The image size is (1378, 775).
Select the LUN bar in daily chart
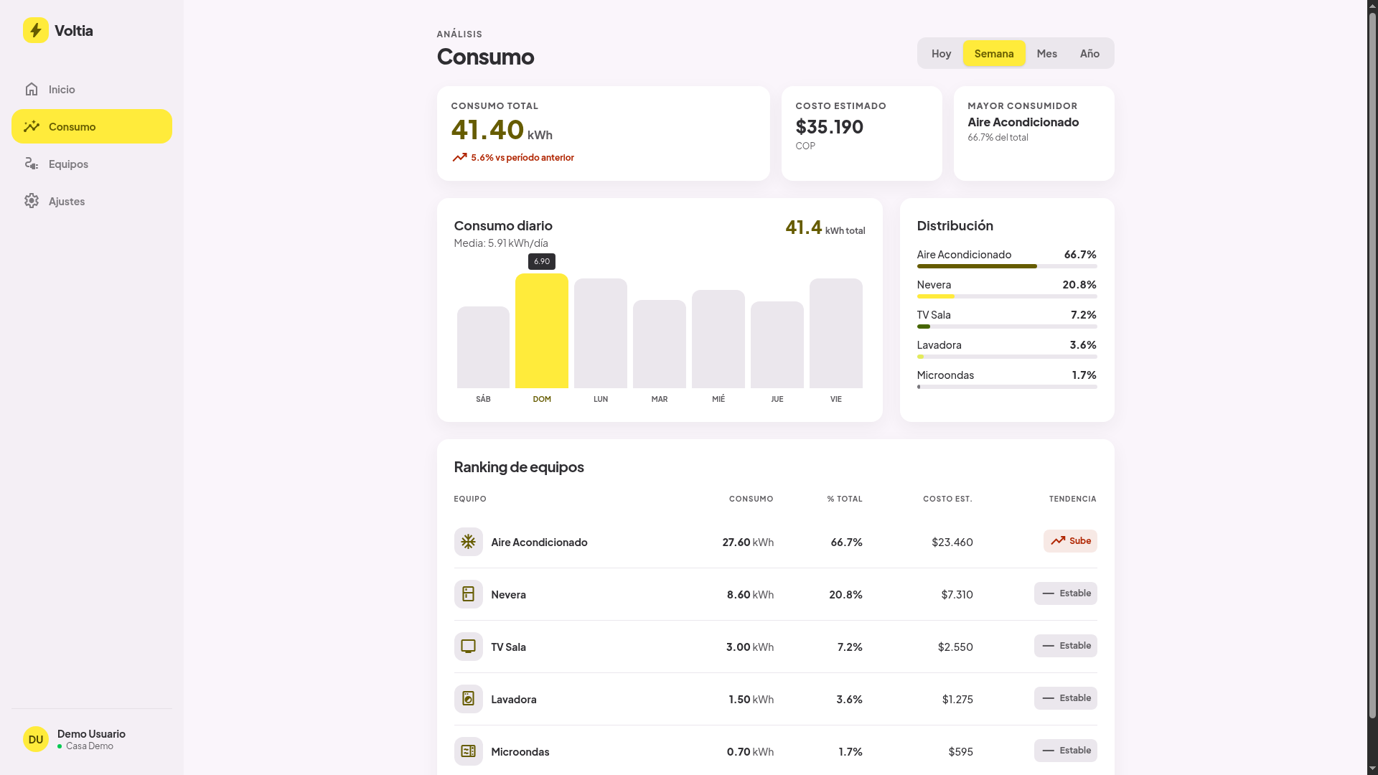pos(601,333)
